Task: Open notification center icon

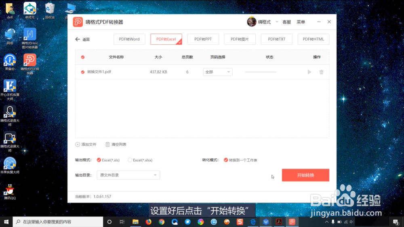Action: (x=396, y=222)
